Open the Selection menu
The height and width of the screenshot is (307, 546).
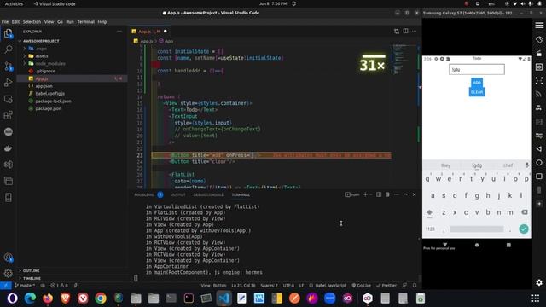point(32,22)
